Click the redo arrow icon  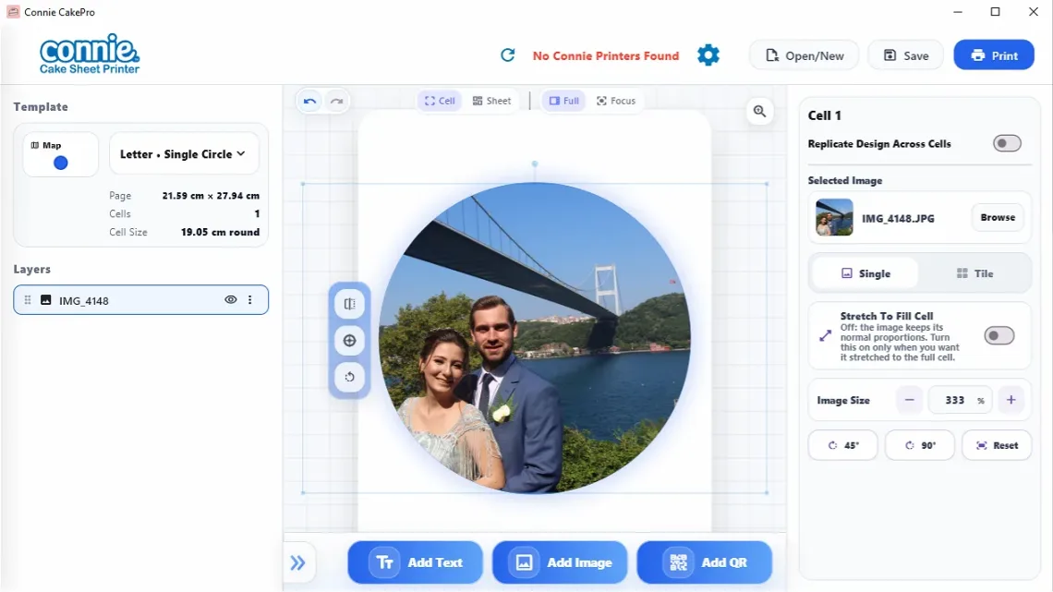tap(336, 102)
